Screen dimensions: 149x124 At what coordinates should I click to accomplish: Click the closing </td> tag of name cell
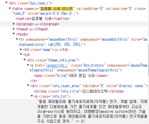click(64, 50)
